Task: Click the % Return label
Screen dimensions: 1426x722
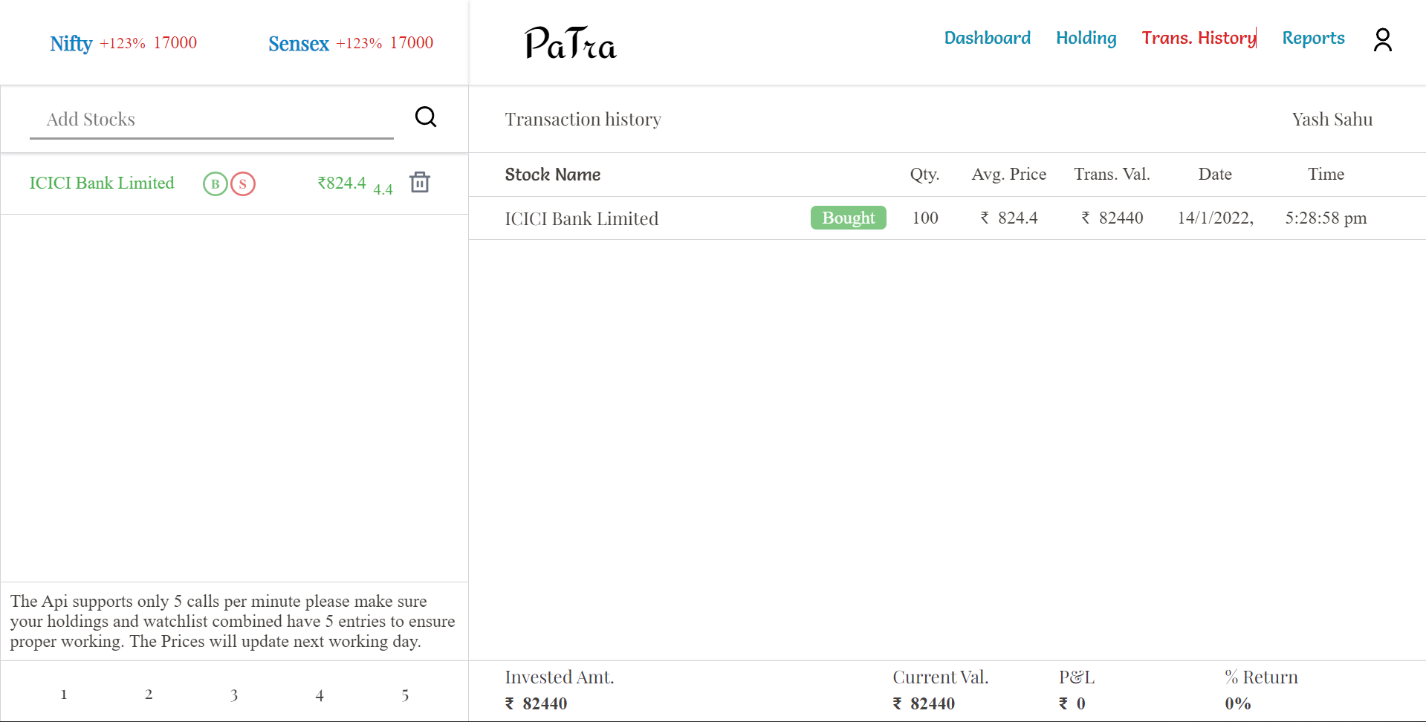Action: [1262, 677]
